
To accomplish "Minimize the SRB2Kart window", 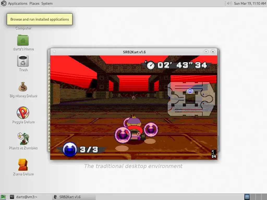I will point(206,52).
